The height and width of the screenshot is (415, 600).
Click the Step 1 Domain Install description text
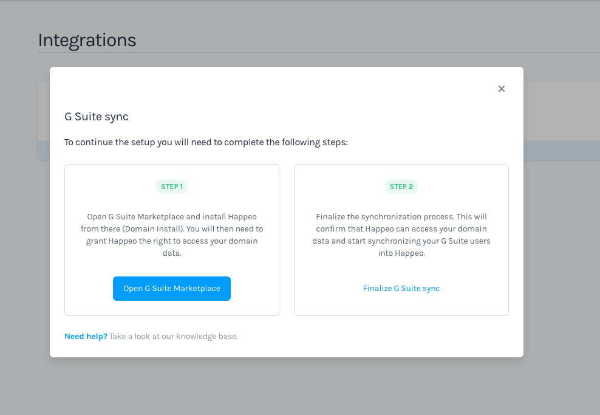click(x=172, y=235)
